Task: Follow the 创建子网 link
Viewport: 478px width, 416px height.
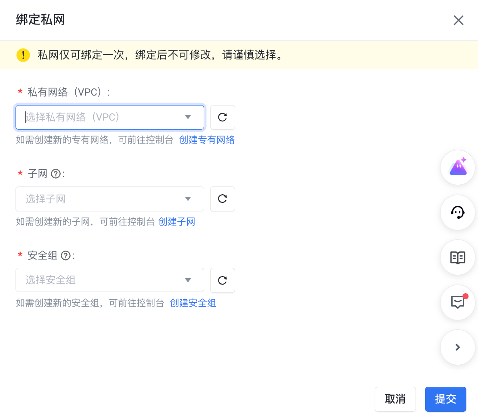Action: point(177,221)
